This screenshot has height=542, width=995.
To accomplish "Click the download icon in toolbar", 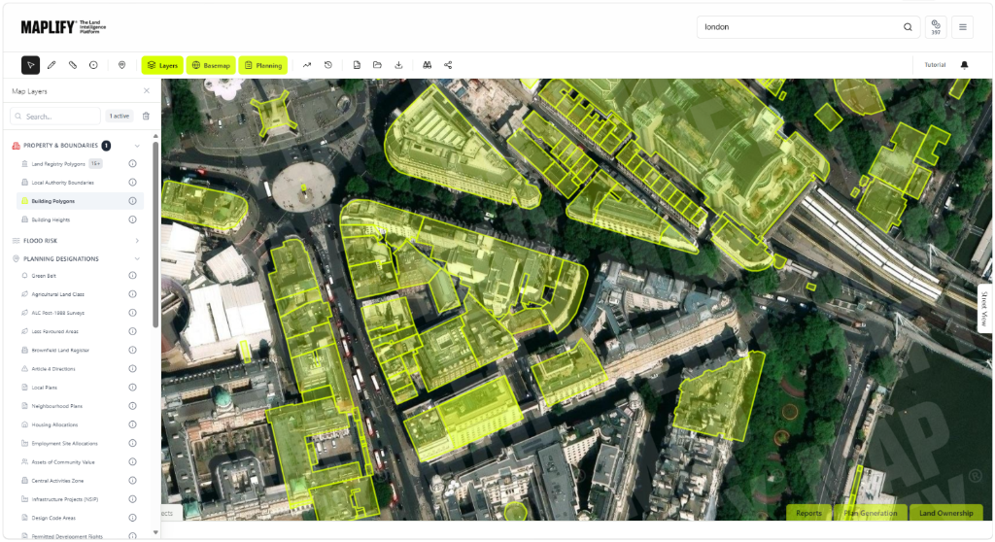I will pyautogui.click(x=398, y=65).
